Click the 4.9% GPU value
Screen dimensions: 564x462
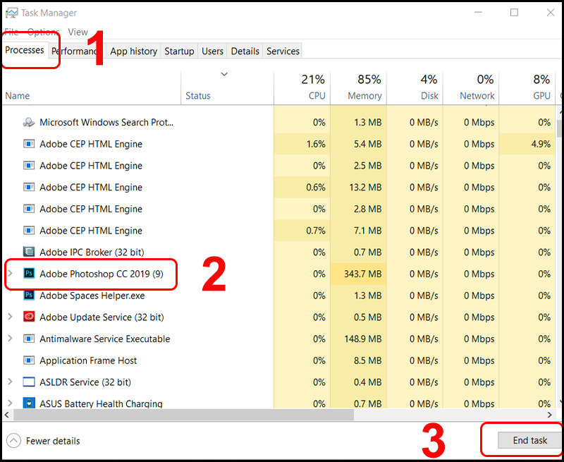(541, 145)
